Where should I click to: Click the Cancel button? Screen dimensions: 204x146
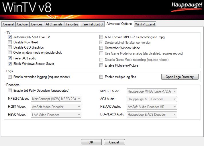point(114,142)
